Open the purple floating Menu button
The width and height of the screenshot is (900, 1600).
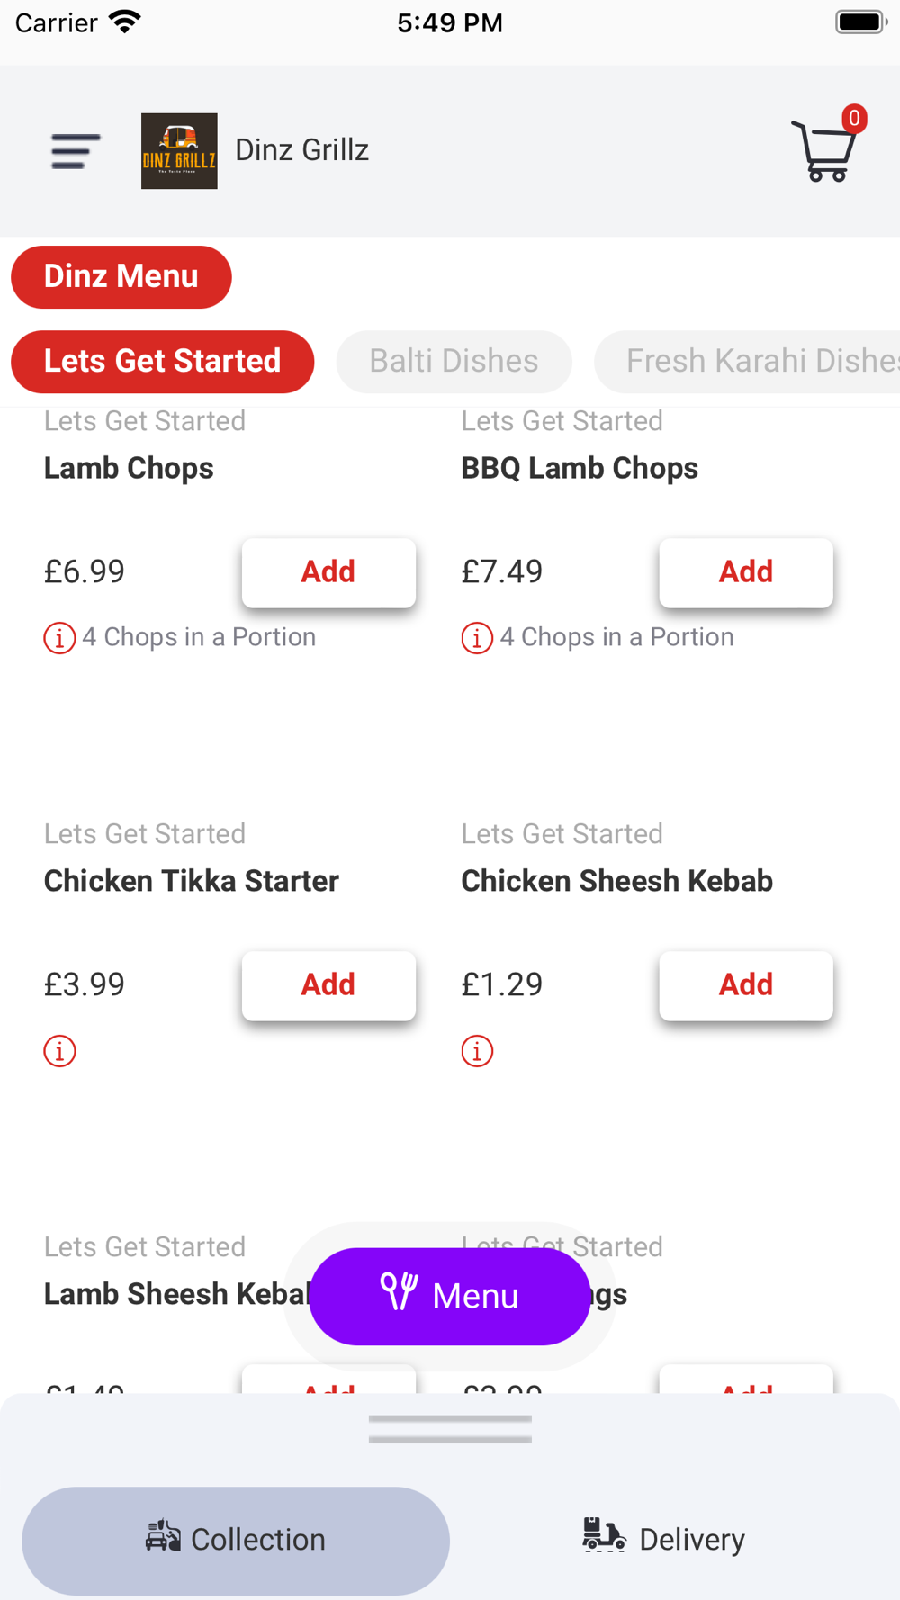coord(450,1297)
